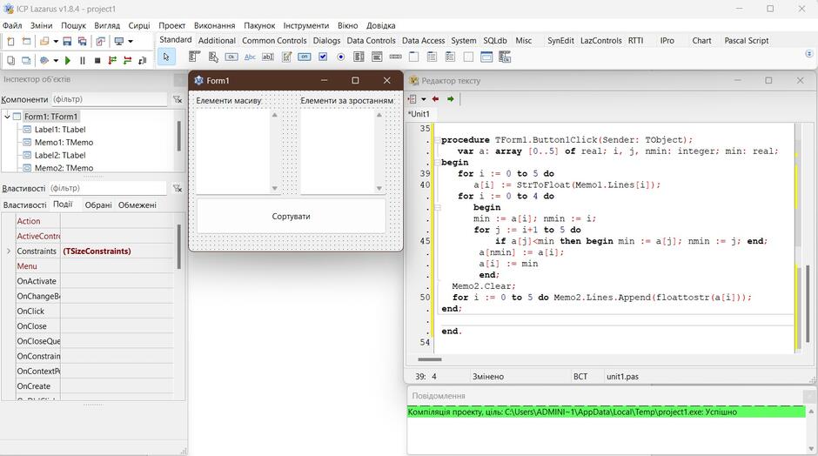
Task: Select TScrollBar component in the palette
Action: (x=395, y=57)
